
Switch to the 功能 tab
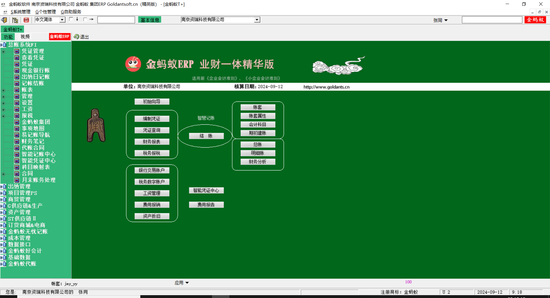[x=8, y=37]
